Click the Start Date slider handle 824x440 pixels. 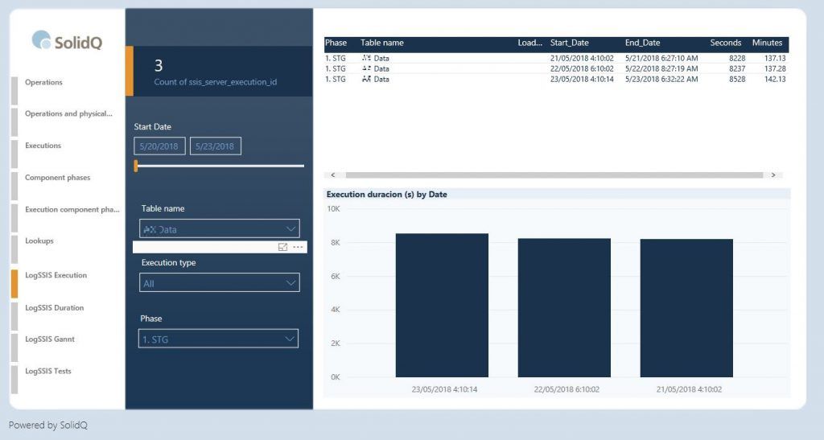click(136, 166)
